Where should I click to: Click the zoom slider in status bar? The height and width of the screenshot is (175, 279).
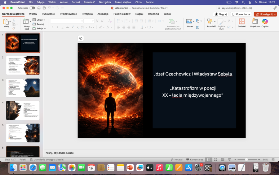(246, 159)
